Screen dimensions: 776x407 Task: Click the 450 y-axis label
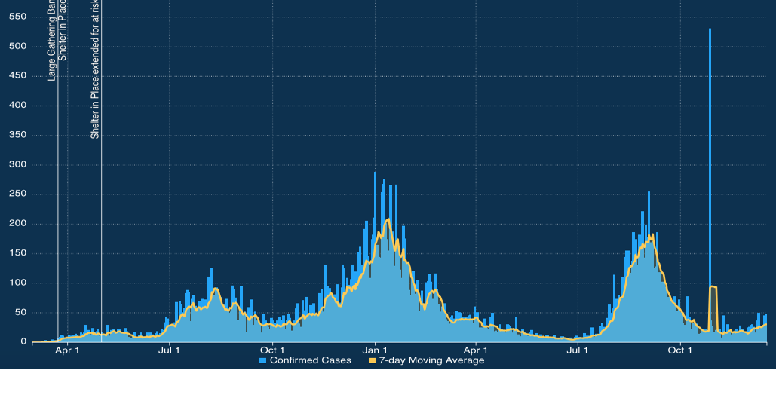click(17, 76)
